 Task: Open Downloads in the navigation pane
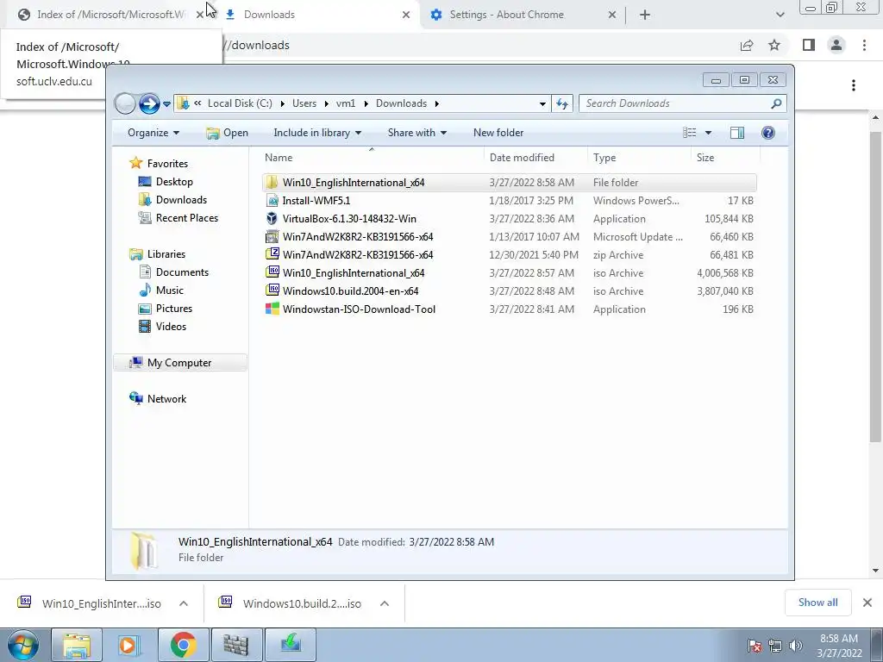coord(181,200)
